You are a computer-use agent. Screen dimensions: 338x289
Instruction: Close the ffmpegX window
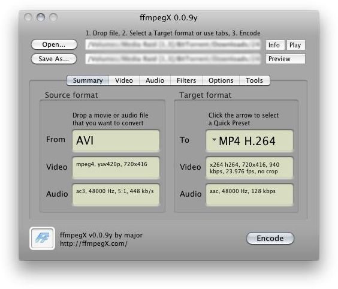[x=28, y=17]
